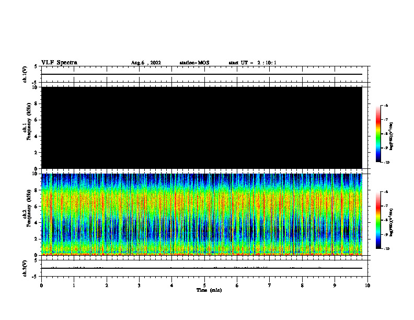
Task: Click time-axis tick label "5"
Action: pyautogui.click(x=204, y=285)
